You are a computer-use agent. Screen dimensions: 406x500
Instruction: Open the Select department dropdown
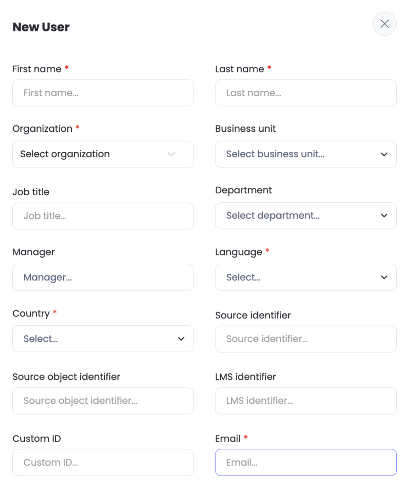click(297, 216)
